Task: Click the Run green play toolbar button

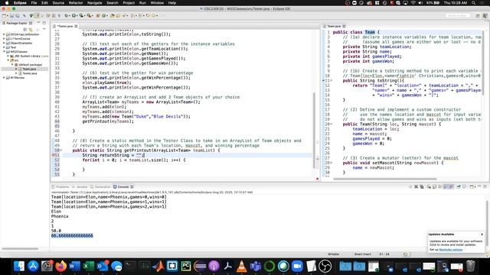Action: (73, 15)
